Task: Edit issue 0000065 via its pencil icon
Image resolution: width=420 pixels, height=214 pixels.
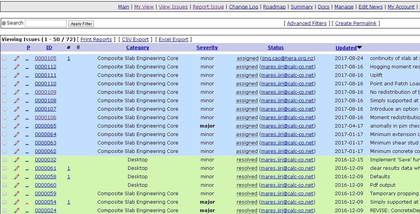Action: [x=16, y=126]
